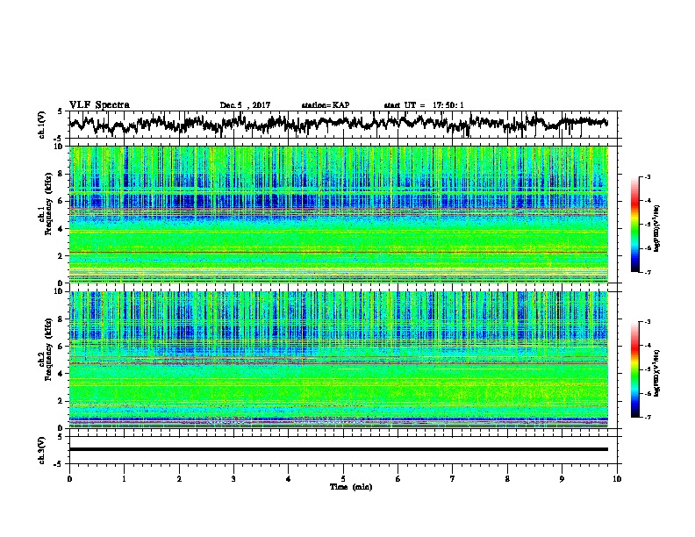Click the "5" tick on the ch.3(V) axis
Image resolution: width=695 pixels, height=537 pixels.
coord(60,437)
